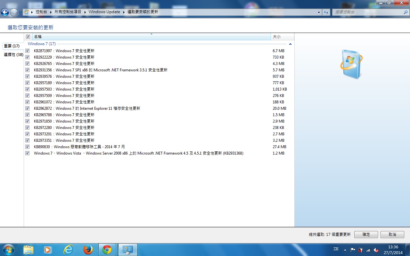The width and height of the screenshot is (410, 256).
Task: Uncheck KB2926765 update checkbox
Action: (x=28, y=64)
